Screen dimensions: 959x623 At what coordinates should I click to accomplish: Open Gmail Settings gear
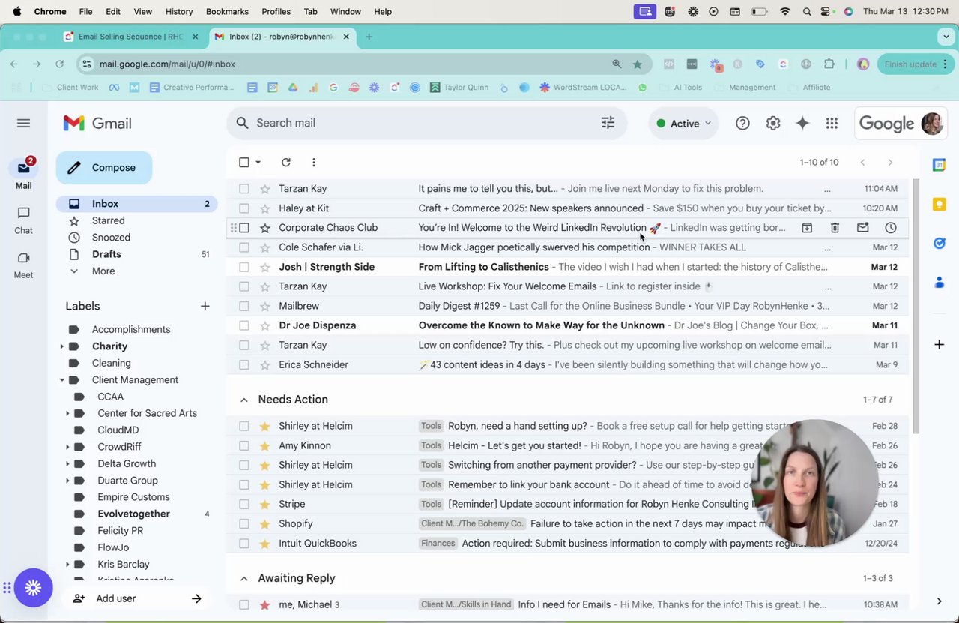(773, 124)
